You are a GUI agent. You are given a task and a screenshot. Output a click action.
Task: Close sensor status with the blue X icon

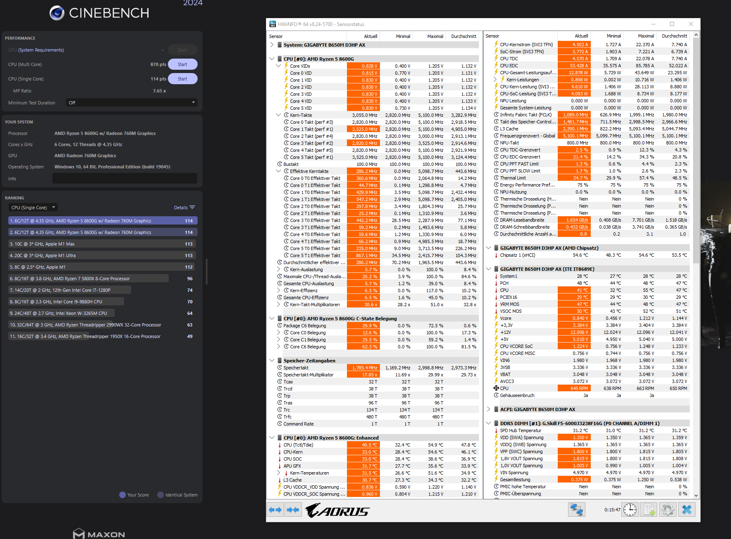point(687,510)
